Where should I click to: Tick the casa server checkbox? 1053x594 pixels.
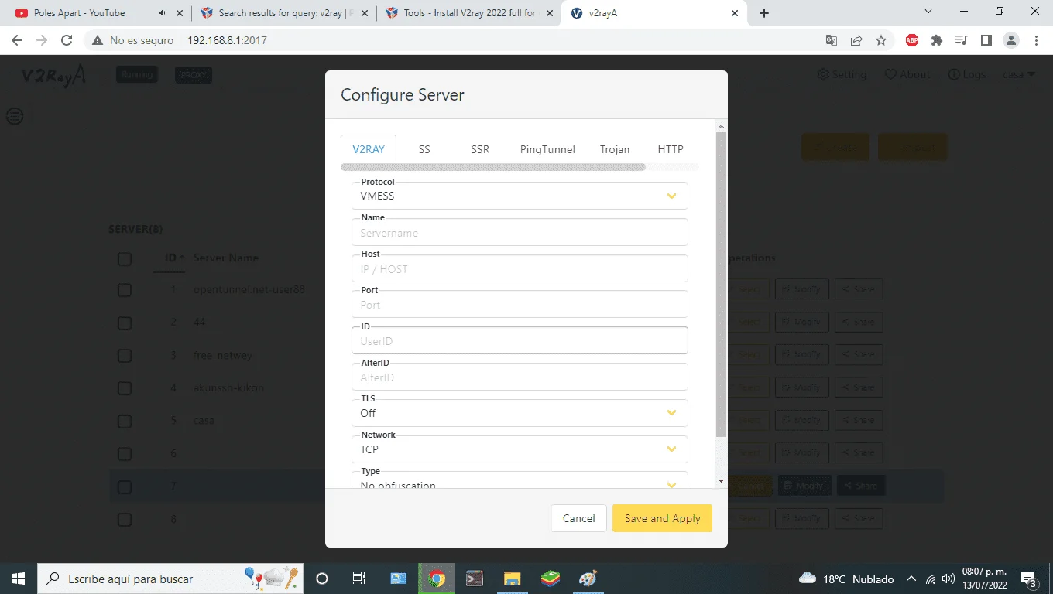(125, 422)
